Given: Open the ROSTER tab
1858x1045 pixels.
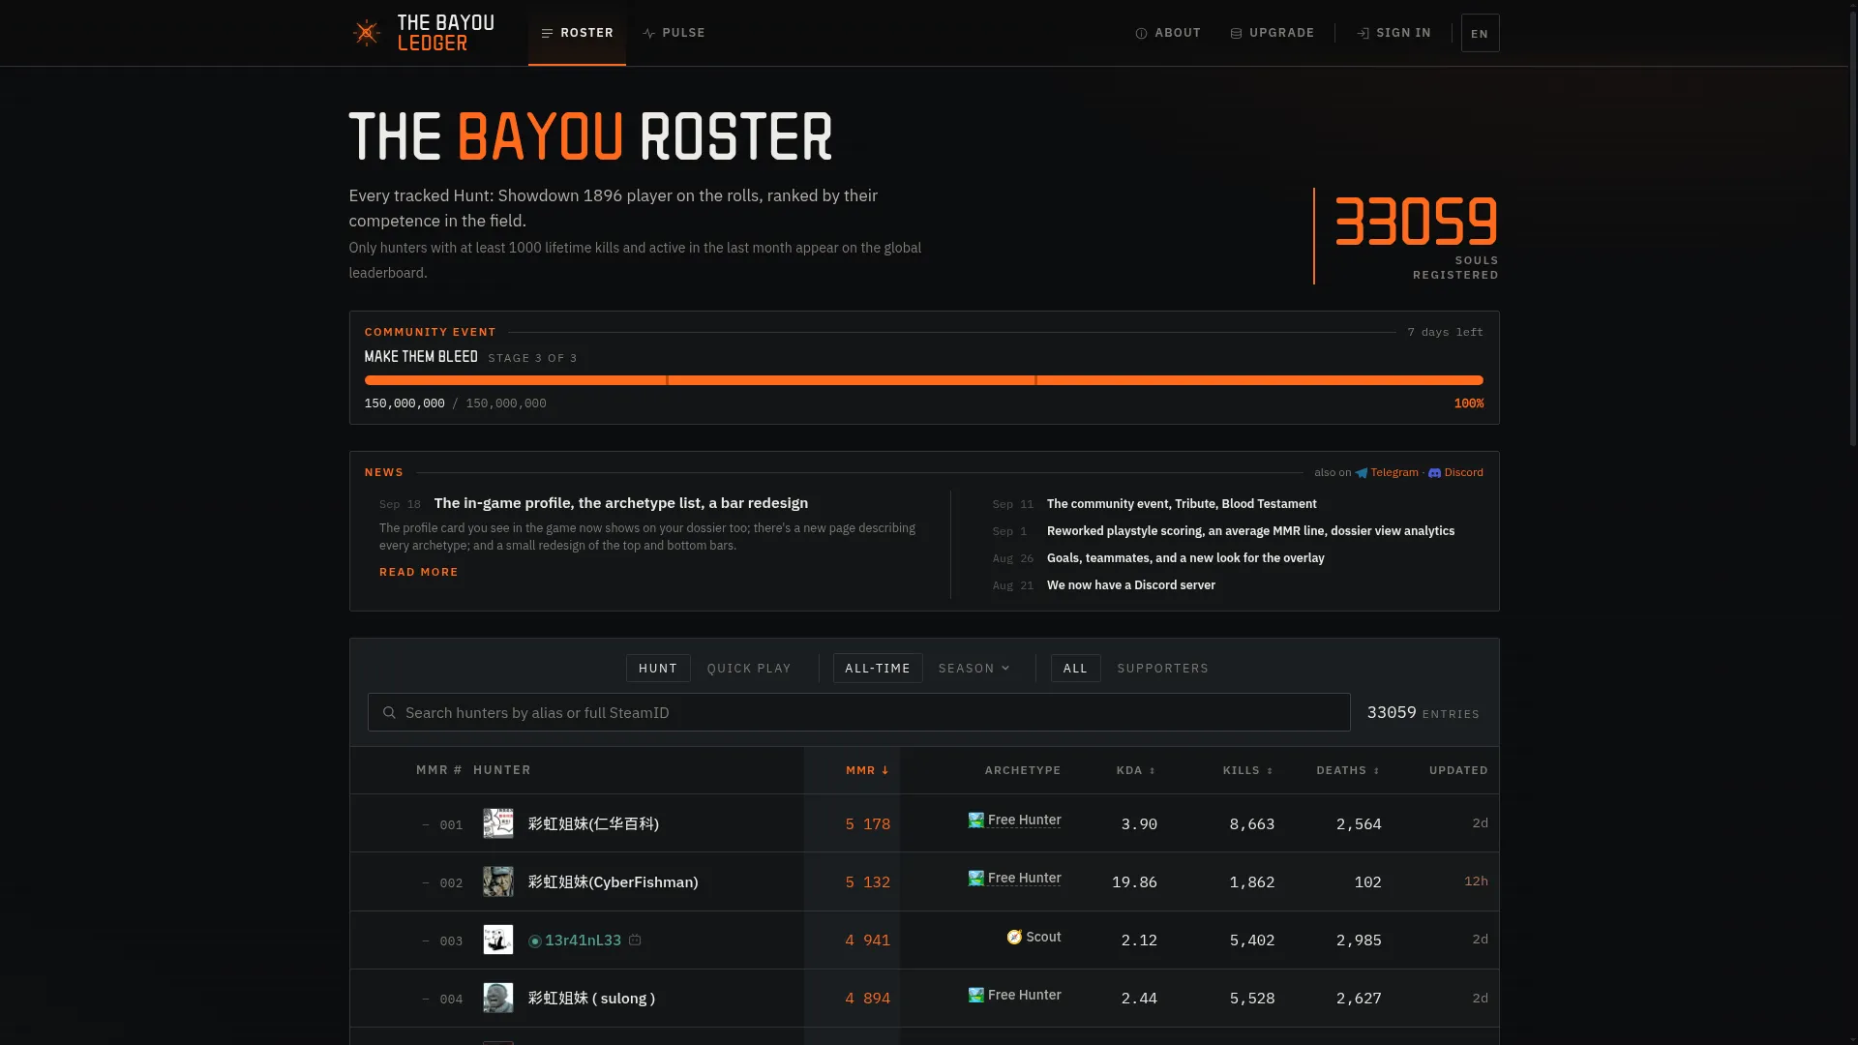Looking at the screenshot, I should (x=577, y=33).
